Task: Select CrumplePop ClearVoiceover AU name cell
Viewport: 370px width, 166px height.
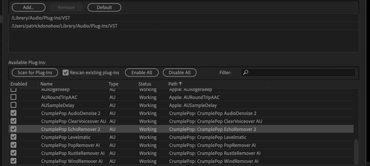Action: [74, 121]
